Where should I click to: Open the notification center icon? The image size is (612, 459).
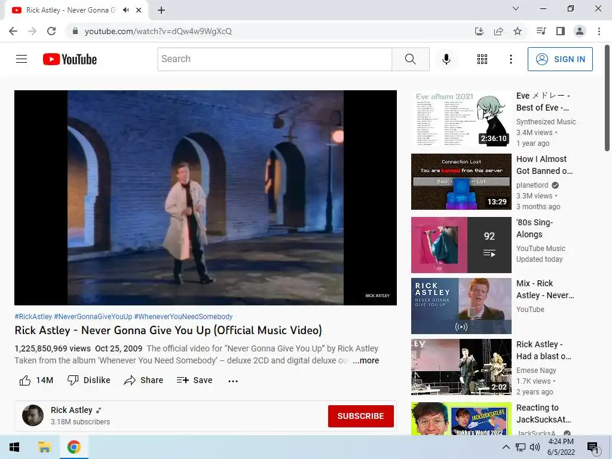(x=593, y=447)
